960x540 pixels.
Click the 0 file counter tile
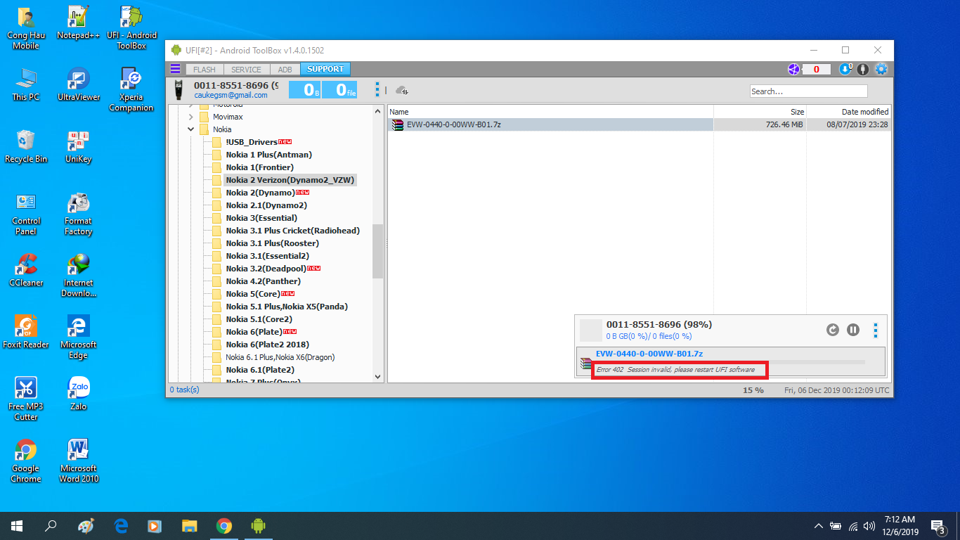click(341, 89)
